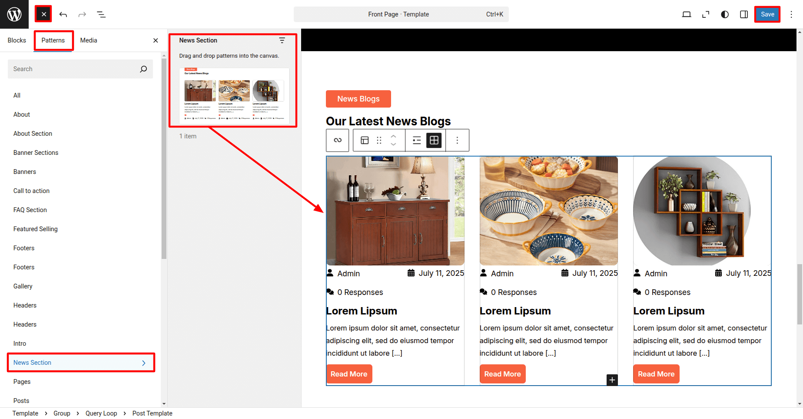Click the patterns Search field
The height and width of the screenshot is (419, 803).
click(74, 69)
